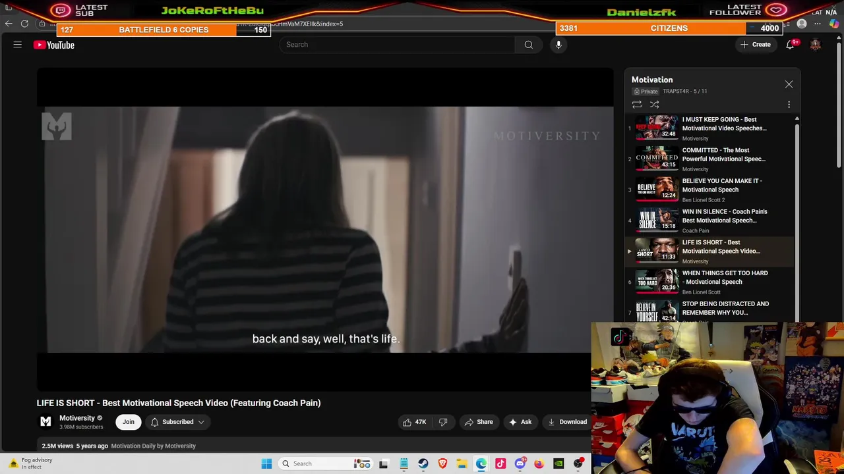Like the video with thumbs up
The height and width of the screenshot is (474, 844).
415,422
